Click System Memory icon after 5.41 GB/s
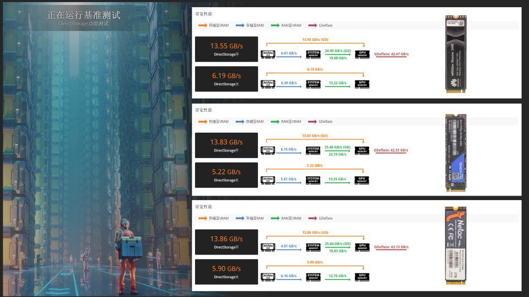Viewport: 529px width, 297px height. (313, 180)
